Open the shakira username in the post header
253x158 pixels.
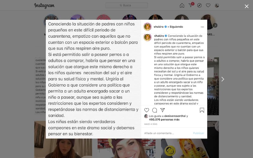coord(158,27)
